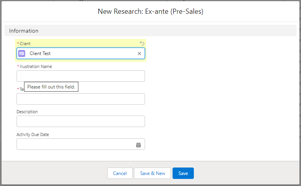Save the new research record
Image resolution: width=301 pixels, height=186 pixels.
tap(183, 173)
